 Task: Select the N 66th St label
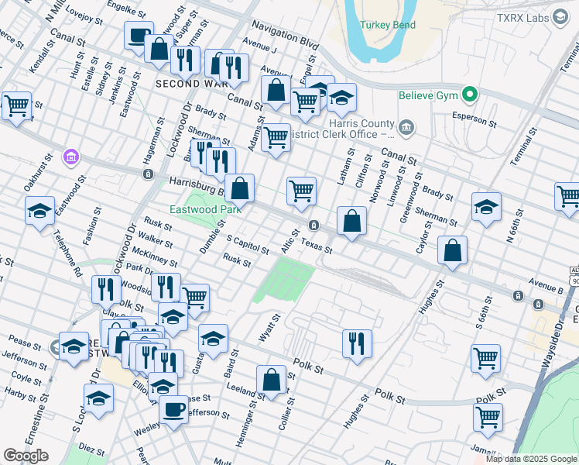[515, 226]
